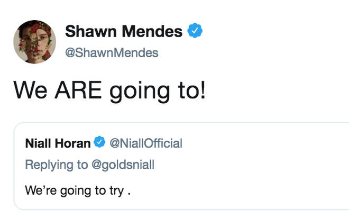
Task: Click the word 'Mendes' in the bold display name
Action: (x=152, y=31)
